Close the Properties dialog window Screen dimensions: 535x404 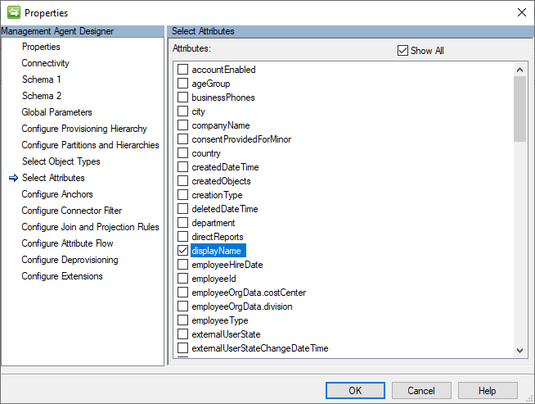click(521, 12)
